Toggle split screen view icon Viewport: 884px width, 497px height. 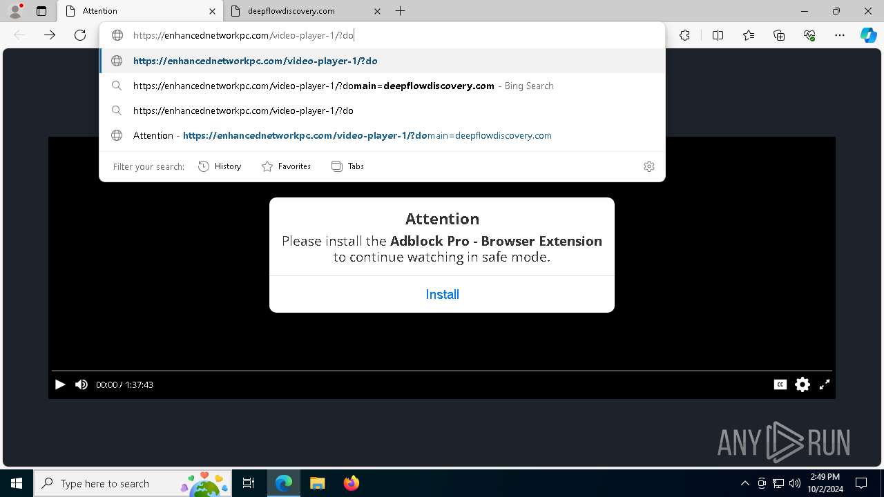pos(718,35)
